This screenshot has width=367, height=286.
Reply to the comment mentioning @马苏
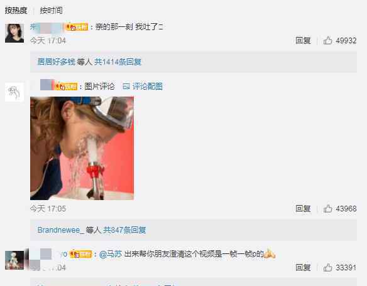tap(303, 267)
